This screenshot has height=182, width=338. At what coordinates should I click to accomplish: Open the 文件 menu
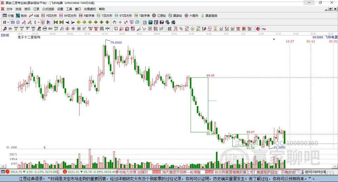click(9, 9)
